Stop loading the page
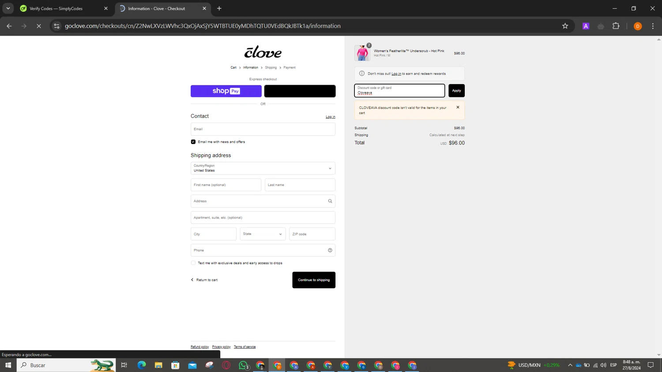Image resolution: width=662 pixels, height=372 pixels. 39,26
